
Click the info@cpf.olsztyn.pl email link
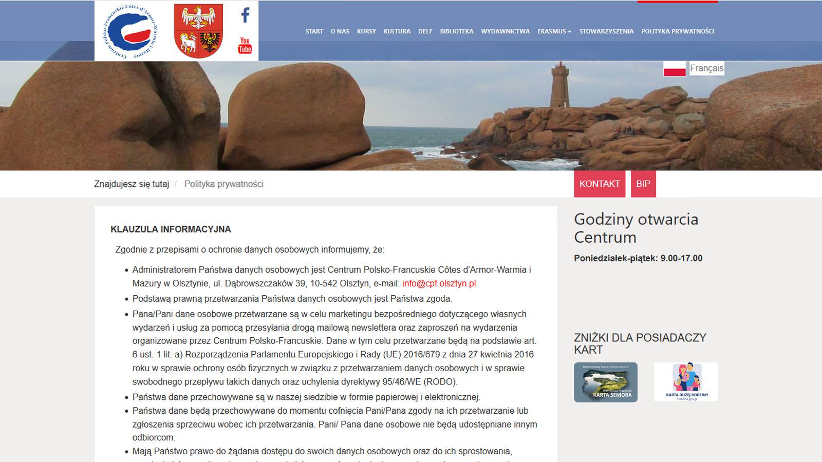(439, 283)
